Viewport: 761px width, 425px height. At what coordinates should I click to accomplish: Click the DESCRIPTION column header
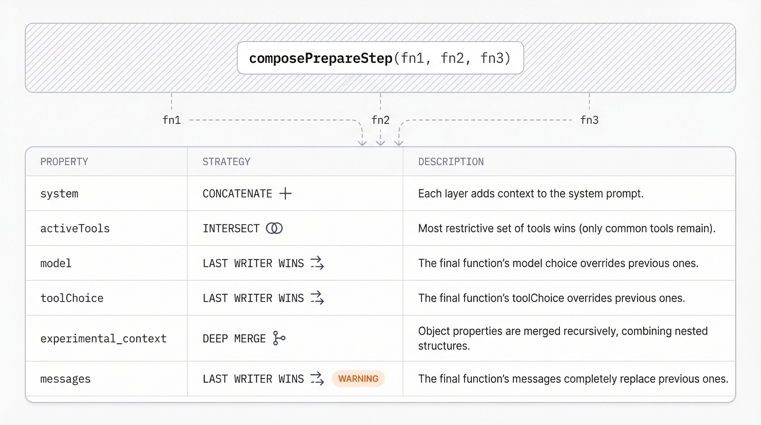click(451, 162)
